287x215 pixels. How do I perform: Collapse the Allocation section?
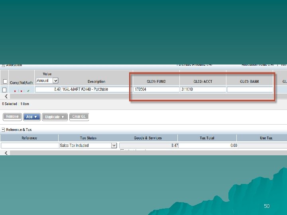click(x=3, y=65)
